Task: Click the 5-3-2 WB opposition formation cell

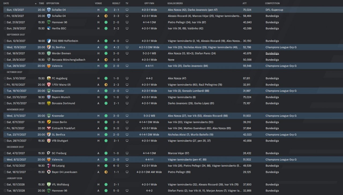Action: 149,116
